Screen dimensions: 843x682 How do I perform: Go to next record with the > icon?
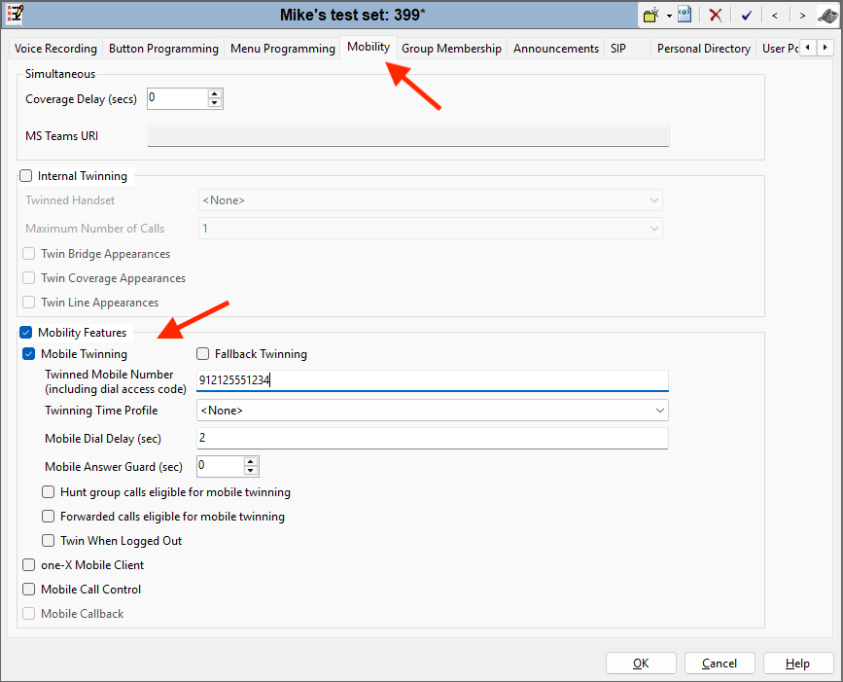(x=802, y=16)
